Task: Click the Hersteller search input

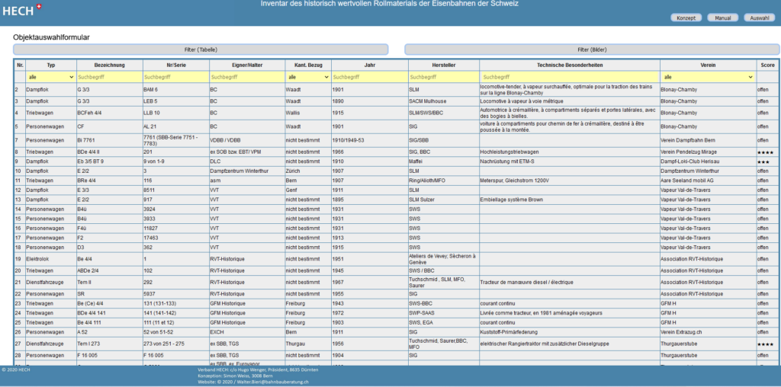Action: point(443,77)
